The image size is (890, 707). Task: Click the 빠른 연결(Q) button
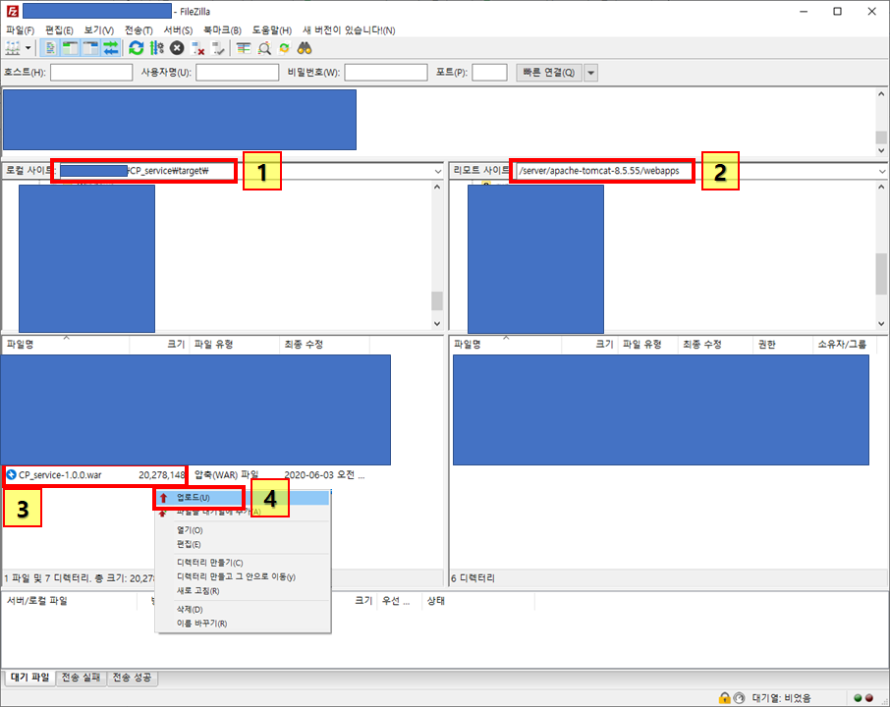tap(549, 73)
